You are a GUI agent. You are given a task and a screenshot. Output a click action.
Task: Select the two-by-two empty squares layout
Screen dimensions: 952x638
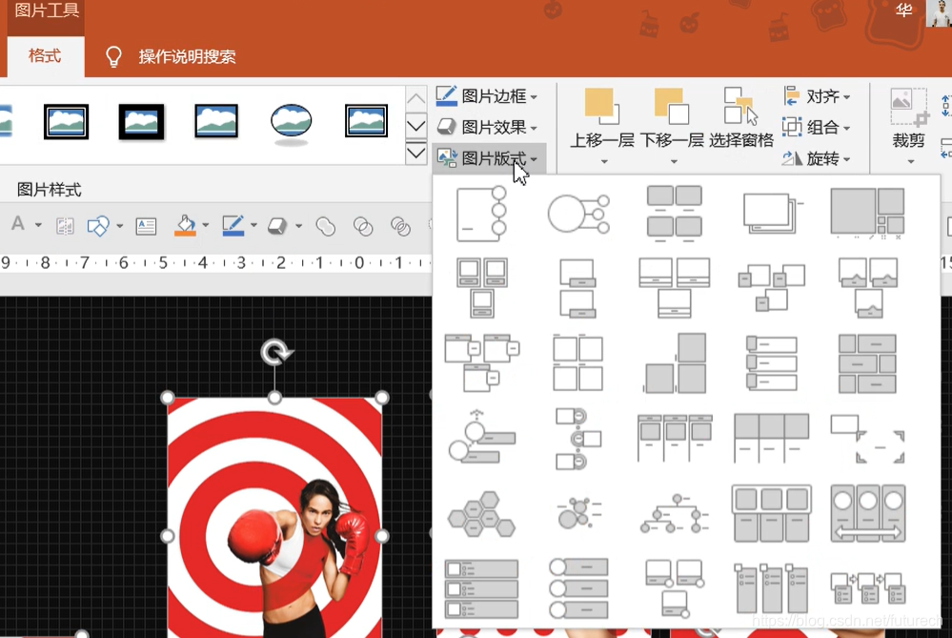(578, 363)
